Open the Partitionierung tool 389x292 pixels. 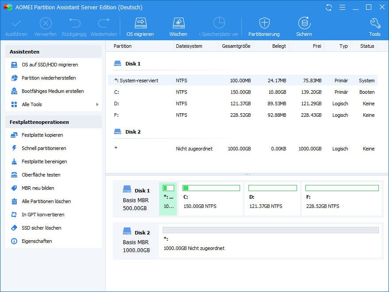[x=264, y=23]
